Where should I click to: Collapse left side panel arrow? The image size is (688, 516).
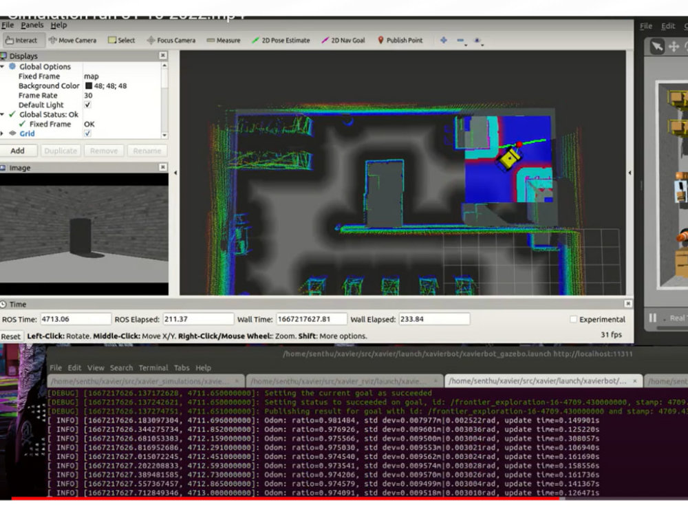175,173
